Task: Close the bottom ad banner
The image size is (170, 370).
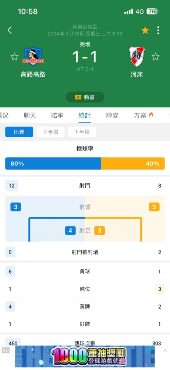Action: tap(165, 350)
